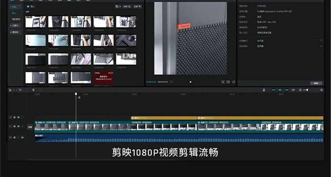Open the aspect ratio option under the preview
The height and width of the screenshot is (177, 331).
pyautogui.click(x=228, y=82)
